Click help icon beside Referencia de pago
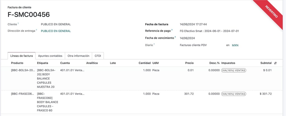Viewport: 286px width, 116px height. point(172,30)
